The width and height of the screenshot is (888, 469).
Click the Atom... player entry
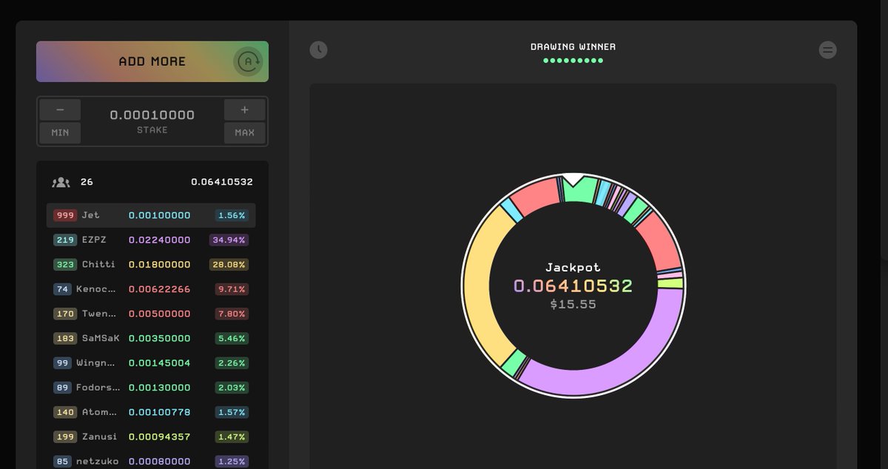(151, 412)
